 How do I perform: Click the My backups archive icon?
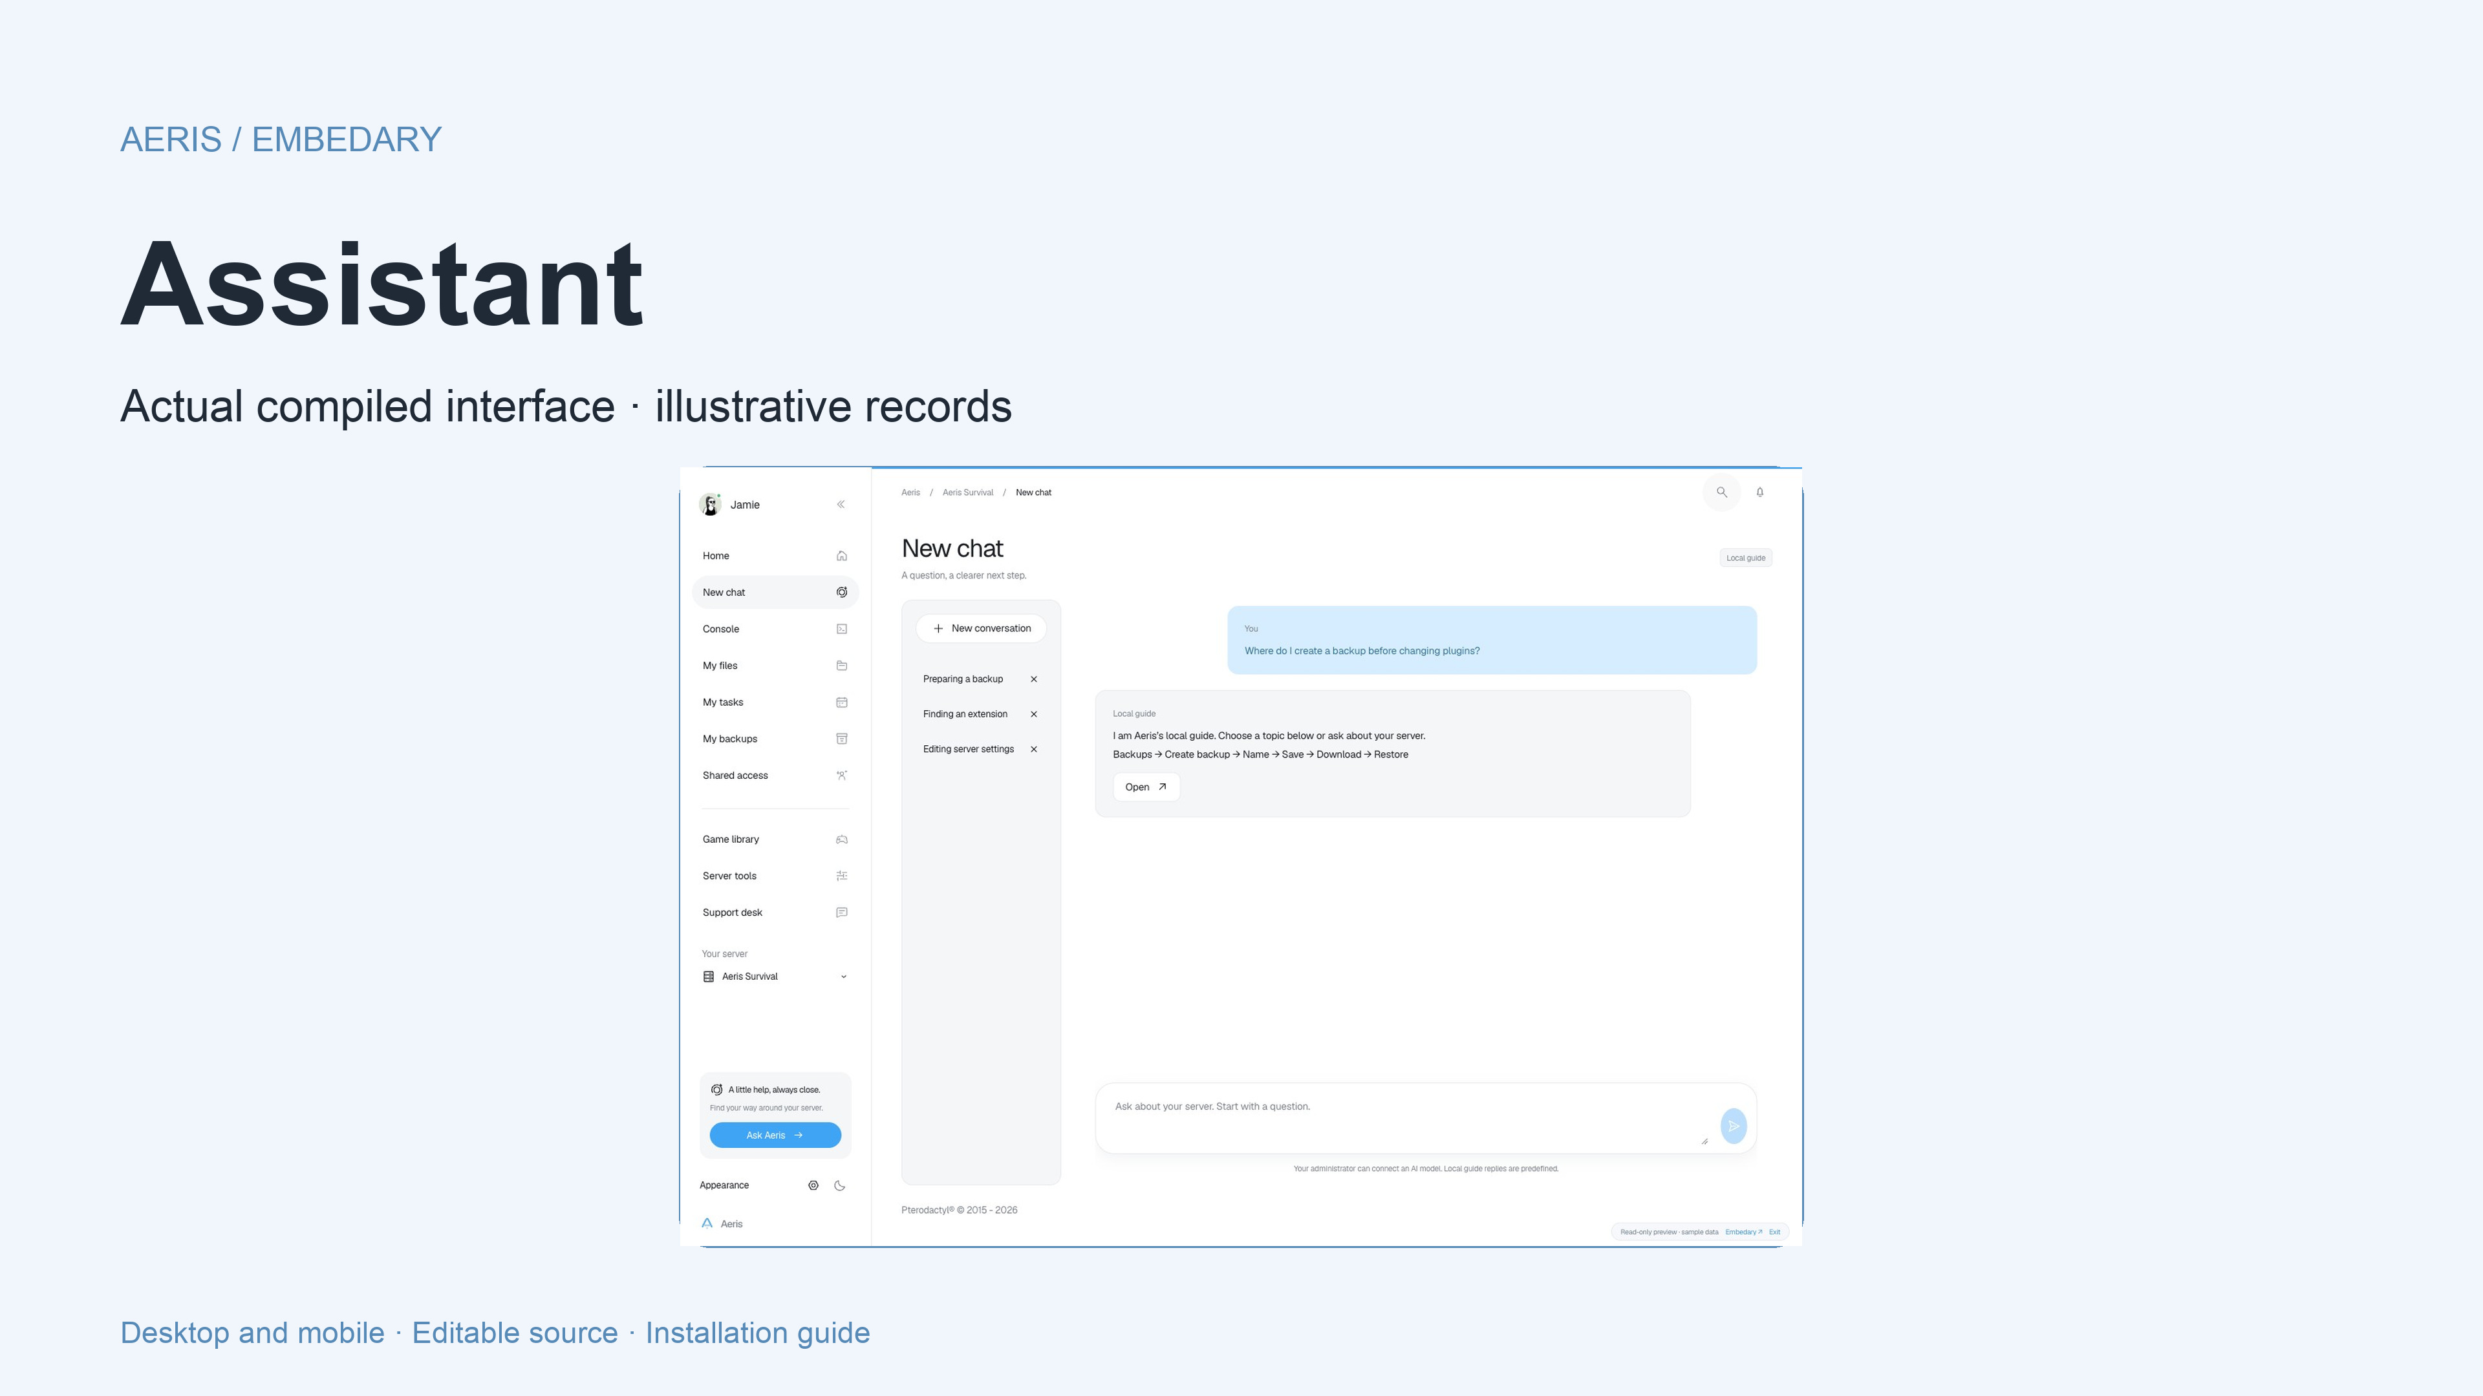(841, 739)
